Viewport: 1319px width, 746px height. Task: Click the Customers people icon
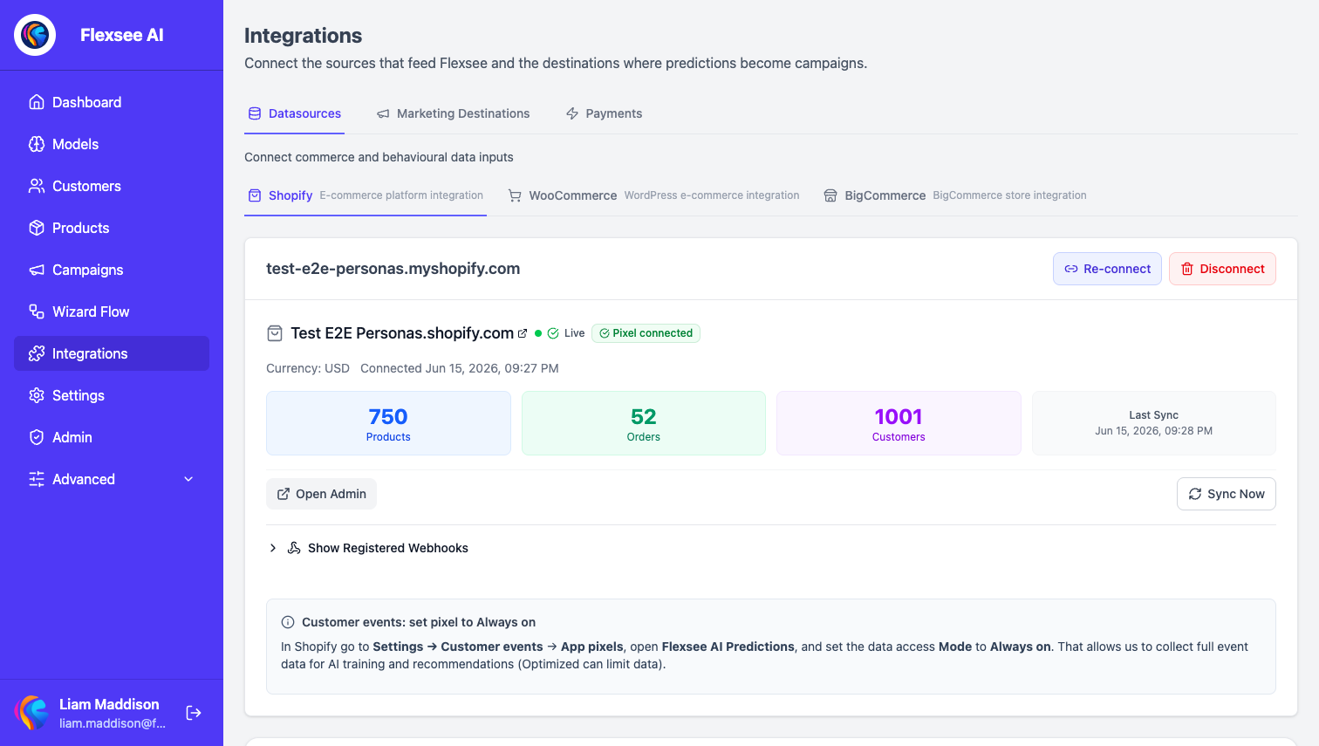coord(37,186)
